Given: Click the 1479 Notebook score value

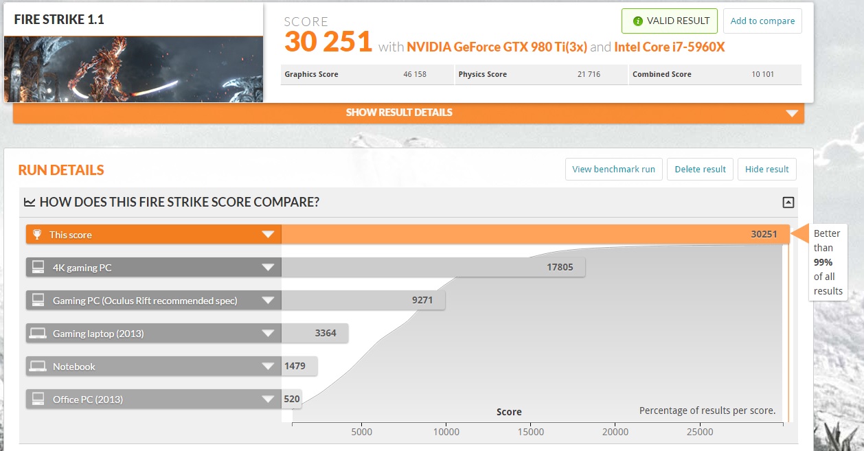Looking at the screenshot, I should pyautogui.click(x=295, y=366).
